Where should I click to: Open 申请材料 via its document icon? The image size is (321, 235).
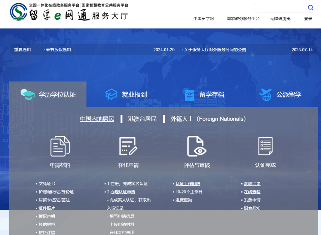tap(59, 146)
